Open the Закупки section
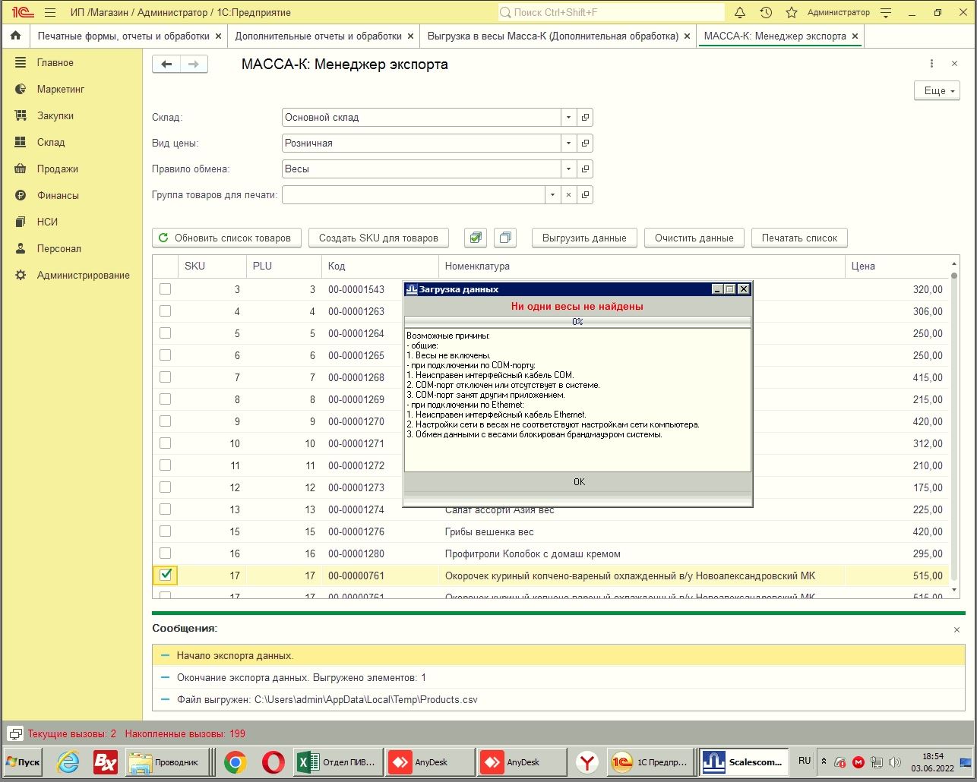977x782 pixels. [55, 115]
